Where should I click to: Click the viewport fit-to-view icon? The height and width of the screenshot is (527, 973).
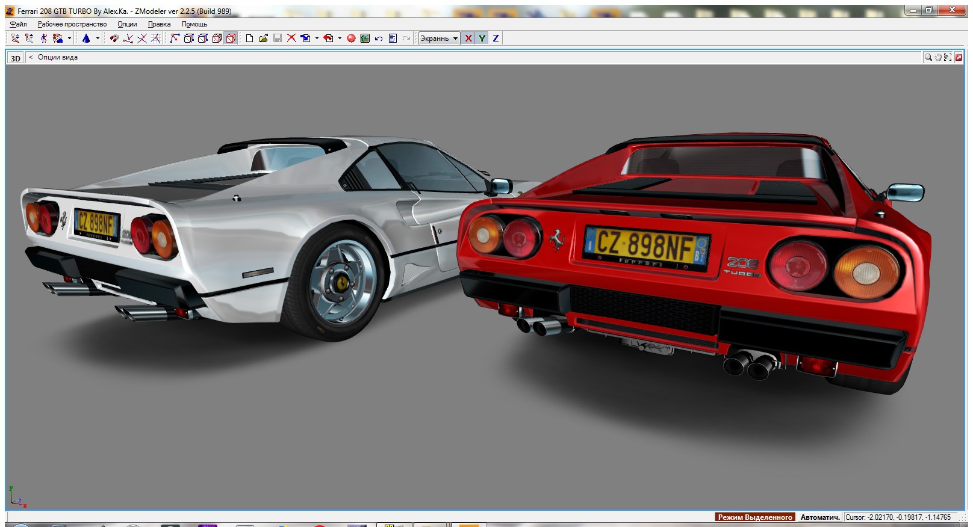(948, 57)
